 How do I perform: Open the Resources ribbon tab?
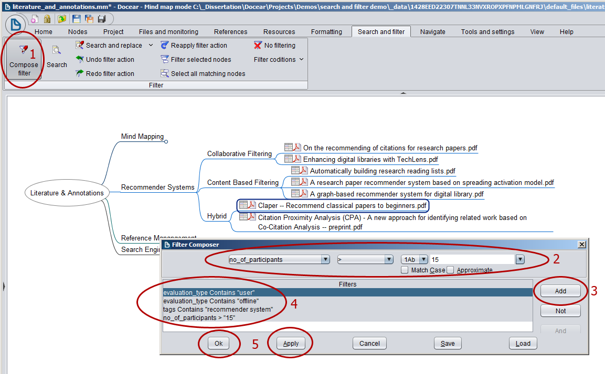click(279, 31)
